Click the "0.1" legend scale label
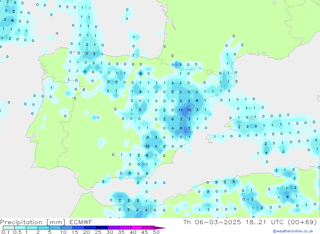Screen dimensions: 320x234 click(x=5, y=232)
